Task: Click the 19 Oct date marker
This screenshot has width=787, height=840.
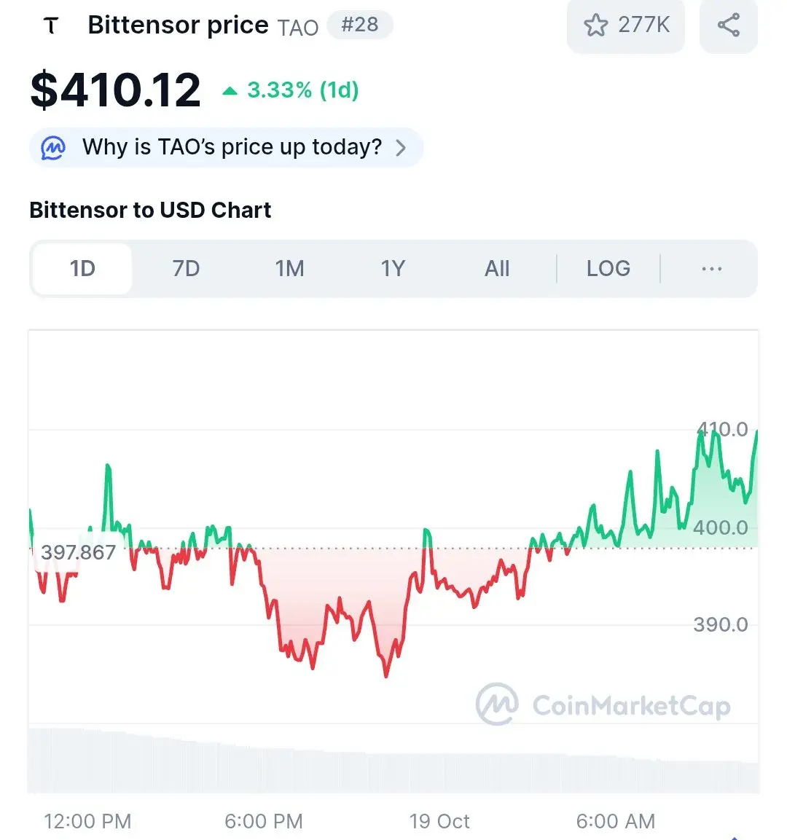Action: (x=439, y=822)
